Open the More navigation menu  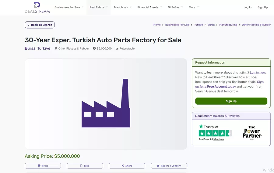pyautogui.click(x=194, y=7)
